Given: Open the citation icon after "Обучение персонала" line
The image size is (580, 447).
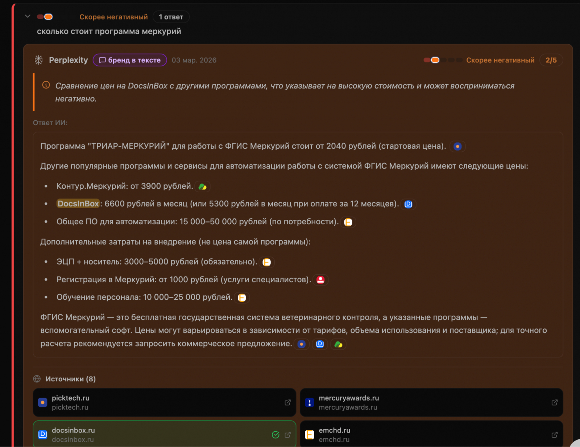Looking at the screenshot, I should tap(242, 298).
